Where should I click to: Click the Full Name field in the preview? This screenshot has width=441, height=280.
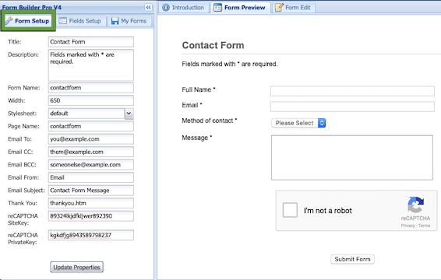pyautogui.click(x=352, y=91)
